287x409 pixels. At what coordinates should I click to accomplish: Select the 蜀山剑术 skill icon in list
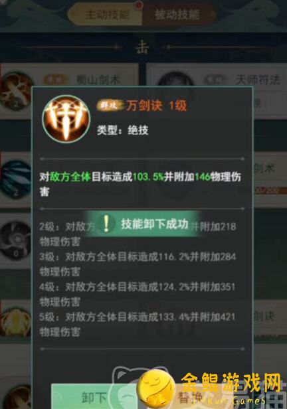[x=16, y=92]
